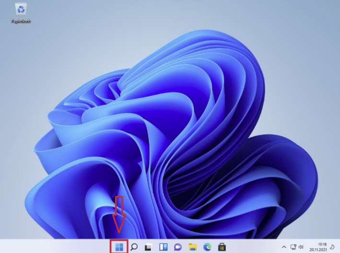Open Microsoft Store from the taskbar

pos(222,247)
